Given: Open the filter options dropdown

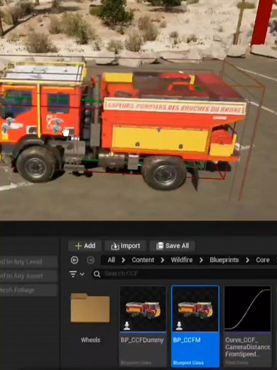Looking at the screenshot, I should (77, 274).
